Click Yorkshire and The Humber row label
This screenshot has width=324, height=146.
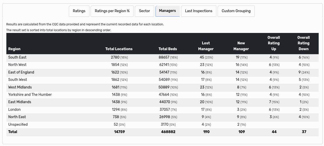pyautogui.click(x=30, y=95)
